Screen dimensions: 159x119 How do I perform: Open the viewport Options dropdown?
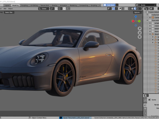137,12
